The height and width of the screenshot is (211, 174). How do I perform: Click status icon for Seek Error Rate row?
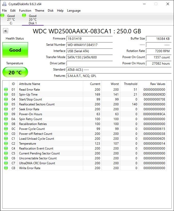click(x=6, y=109)
